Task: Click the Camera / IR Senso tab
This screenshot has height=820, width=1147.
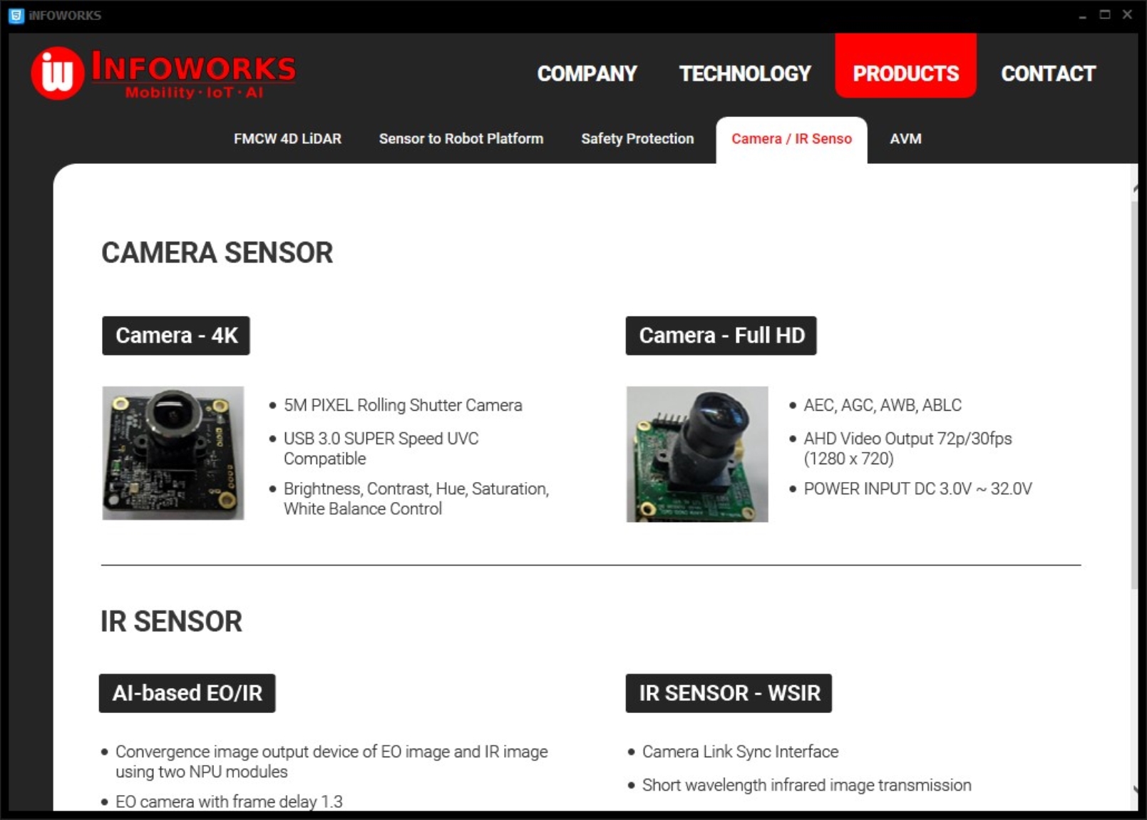Action: click(x=791, y=140)
